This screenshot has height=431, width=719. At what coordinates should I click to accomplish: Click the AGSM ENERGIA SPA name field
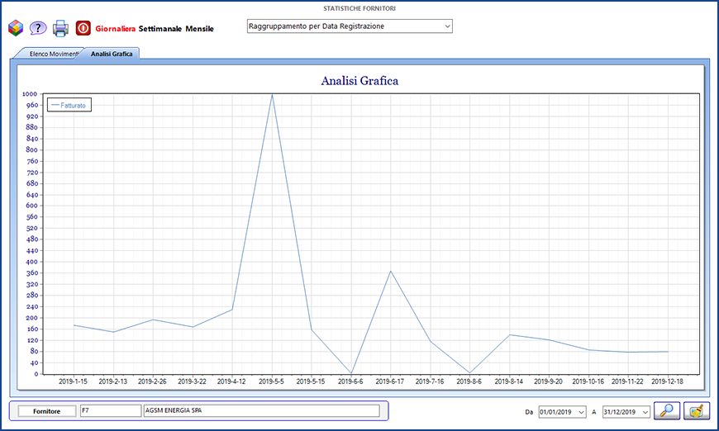(x=261, y=410)
